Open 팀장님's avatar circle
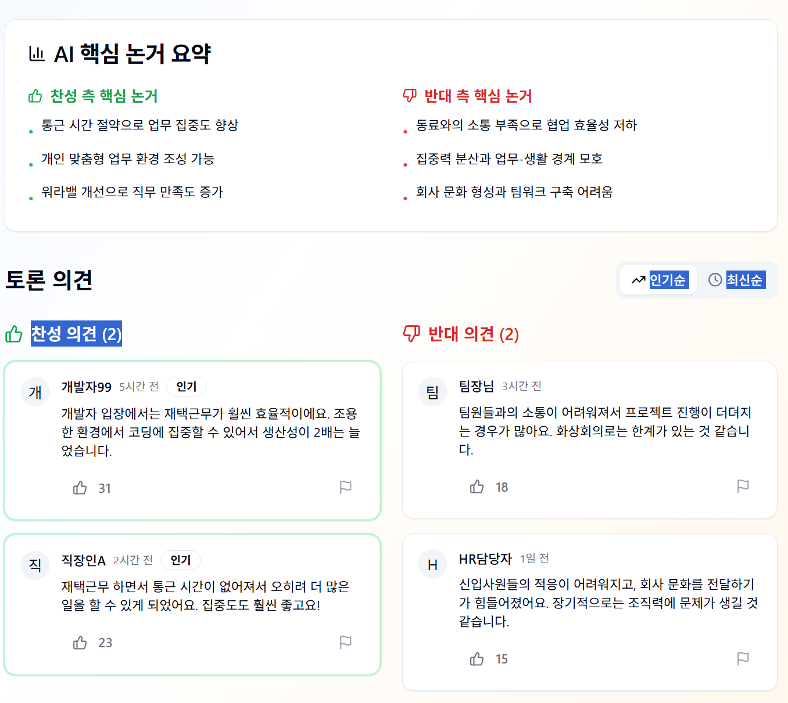Screen dimensions: 788x703 [x=432, y=392]
